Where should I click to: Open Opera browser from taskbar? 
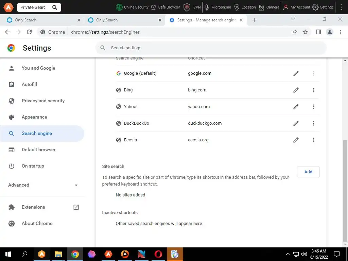[x=158, y=254]
